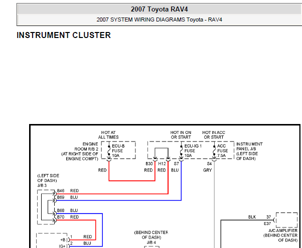Click the "ECU-B FUSE 10A" label
The width and height of the screenshot is (302, 248).
point(118,150)
